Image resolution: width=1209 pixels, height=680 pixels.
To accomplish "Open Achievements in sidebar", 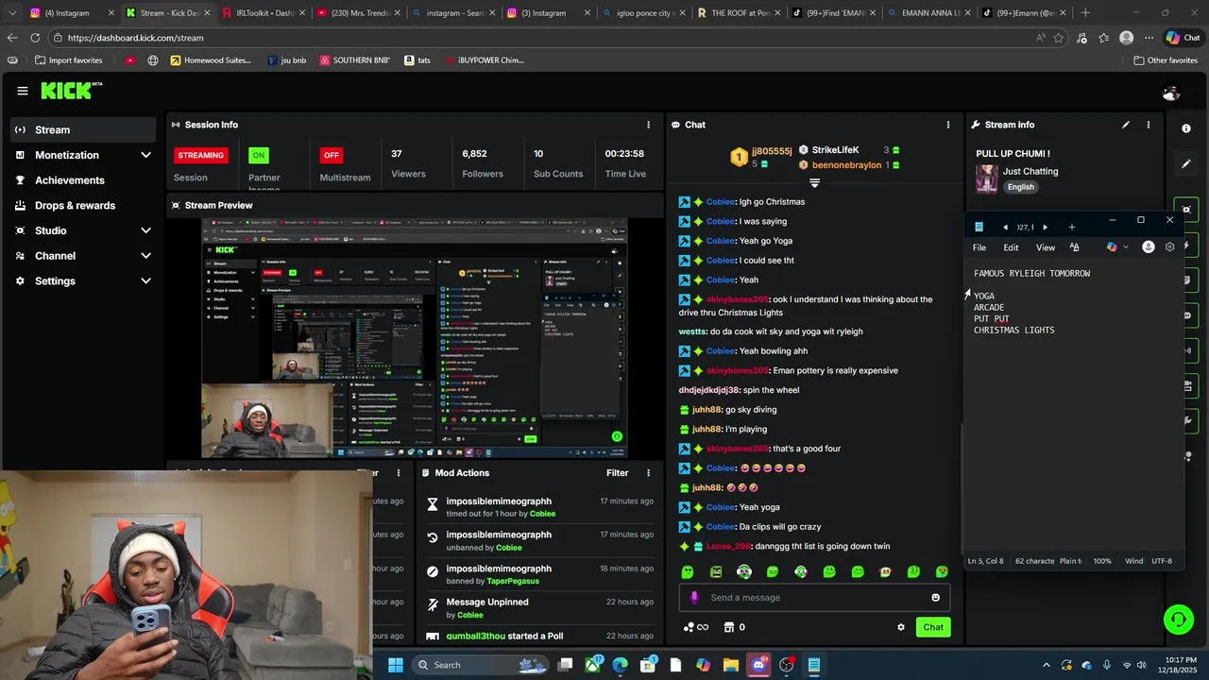I will (83, 180).
